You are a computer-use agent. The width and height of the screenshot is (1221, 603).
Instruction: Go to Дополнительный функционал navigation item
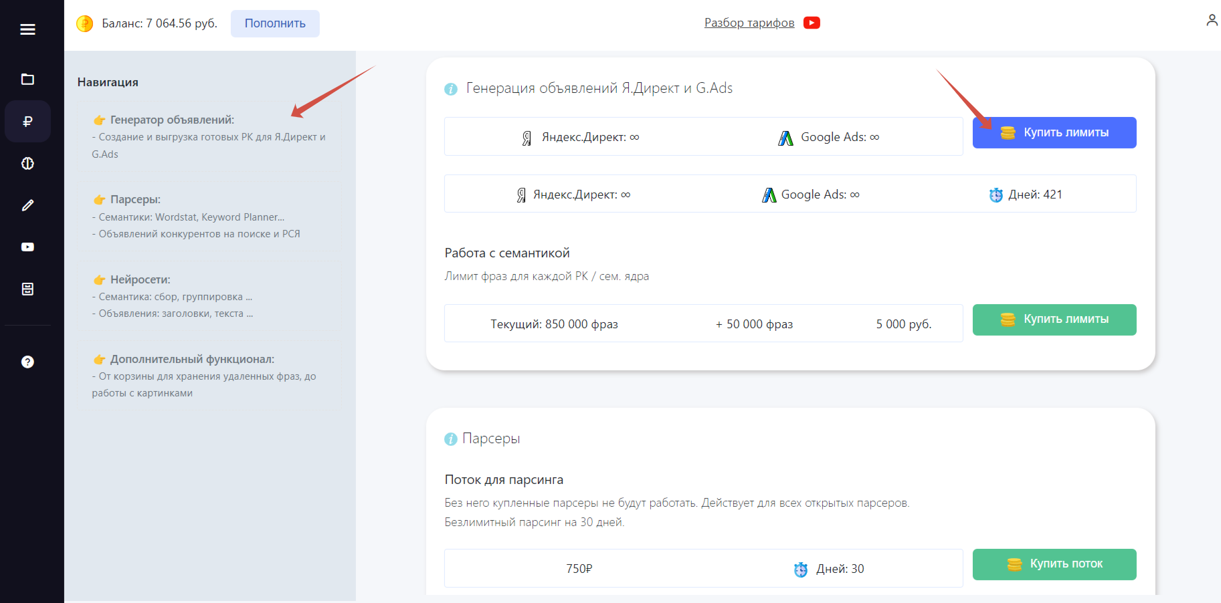[x=209, y=375]
